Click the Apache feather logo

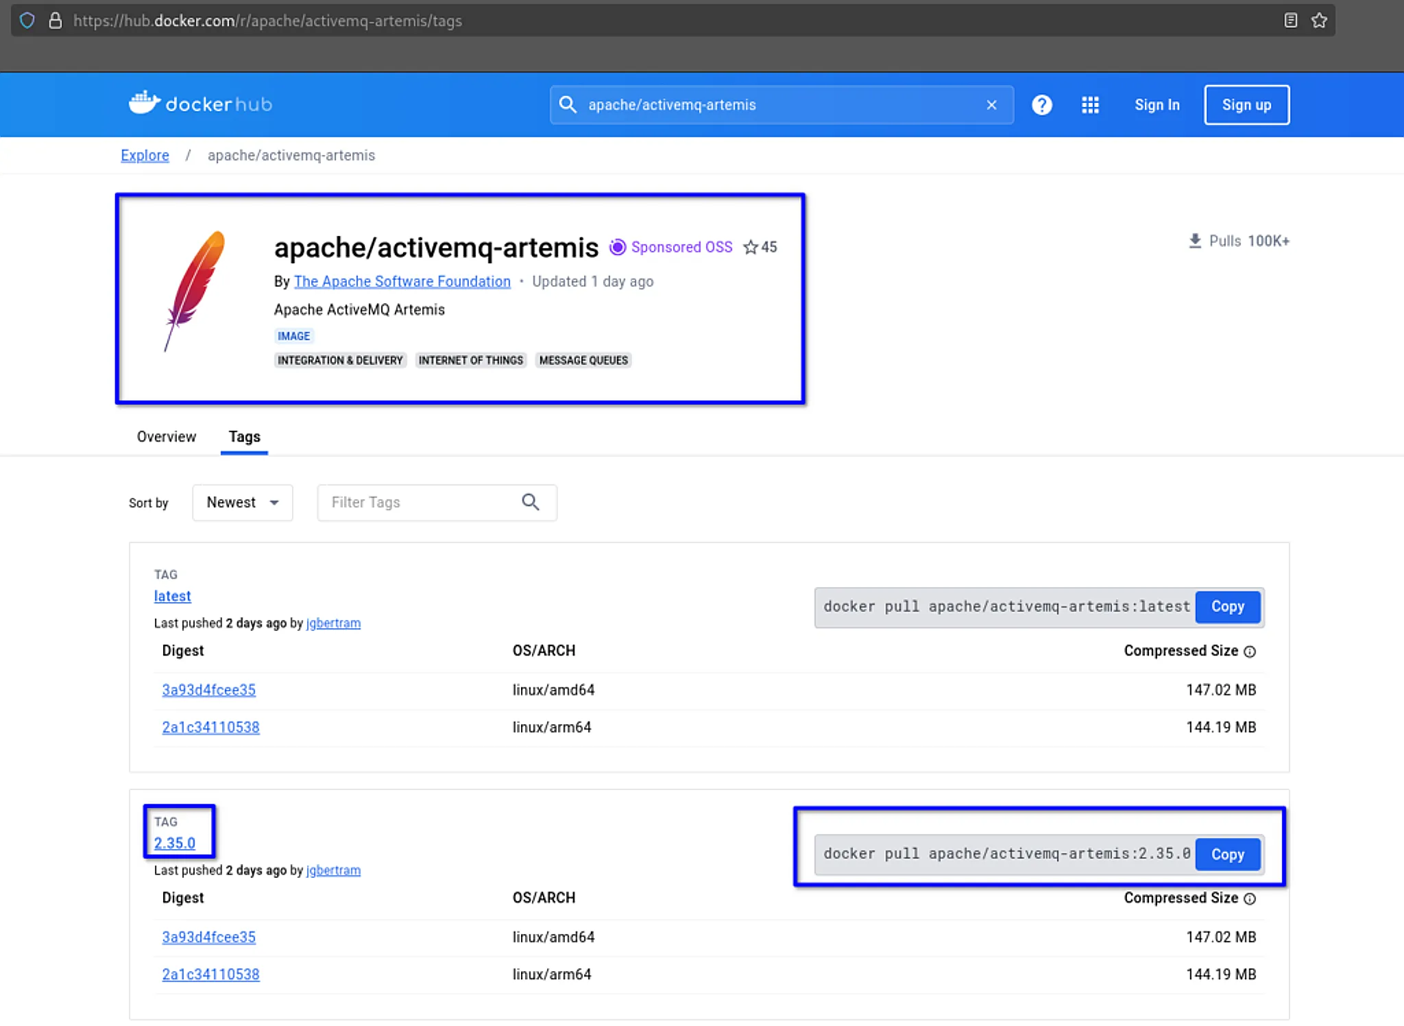195,291
